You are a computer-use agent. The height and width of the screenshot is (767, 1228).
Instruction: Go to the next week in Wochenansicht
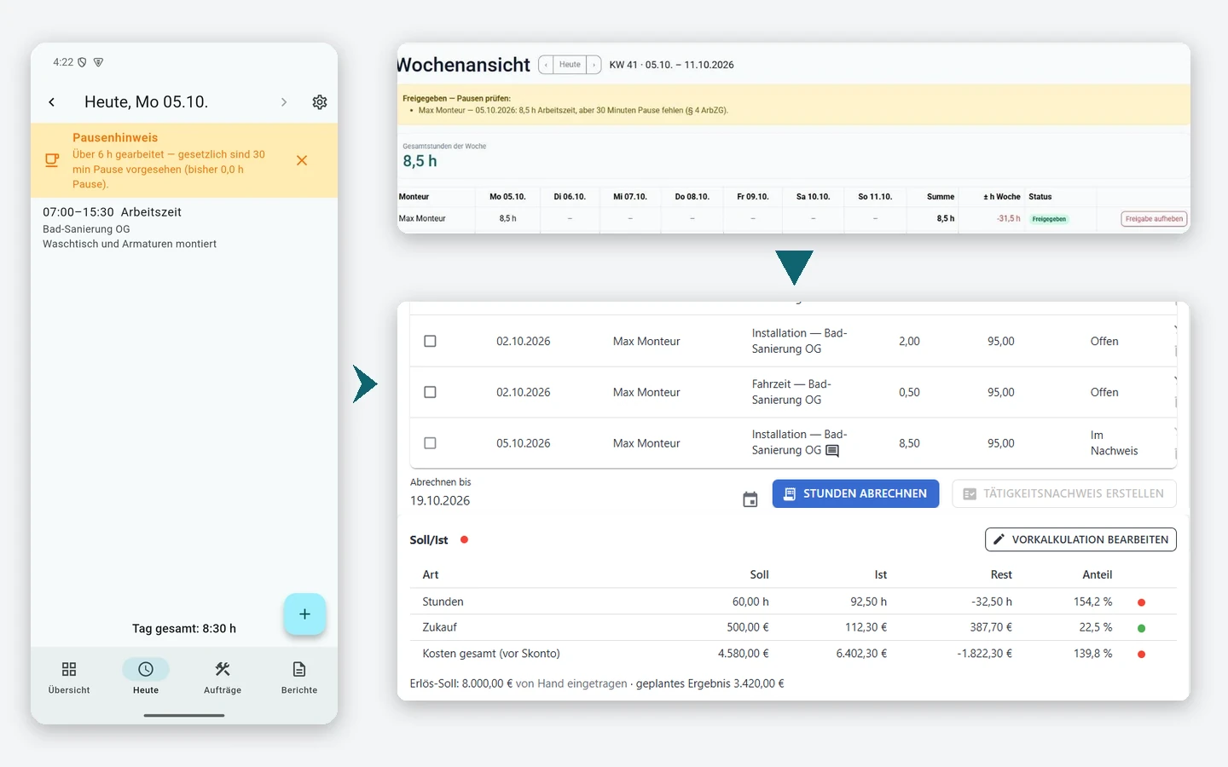594,65
